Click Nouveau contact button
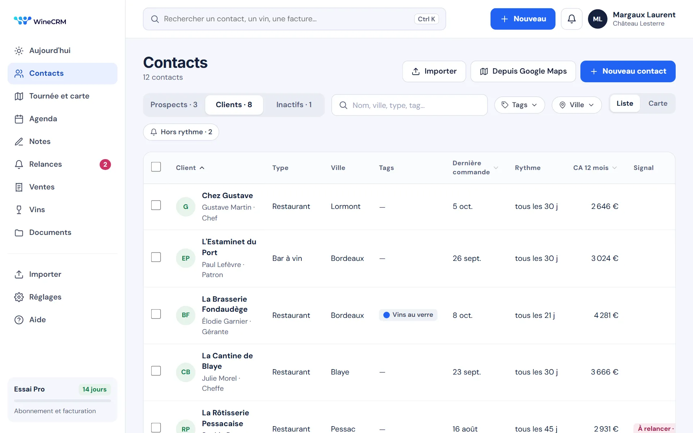This screenshot has width=693, height=433. pos(628,71)
